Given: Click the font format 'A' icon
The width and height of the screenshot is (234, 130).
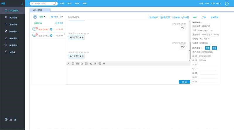Looking at the screenshot, I should (68, 64).
